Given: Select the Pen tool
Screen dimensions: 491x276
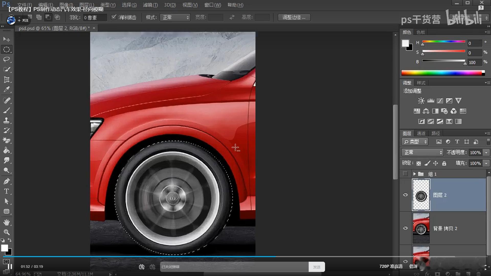Looking at the screenshot, I should point(7,181).
